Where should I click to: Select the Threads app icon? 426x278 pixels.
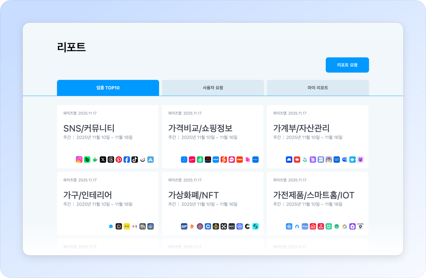pyautogui.click(x=111, y=160)
